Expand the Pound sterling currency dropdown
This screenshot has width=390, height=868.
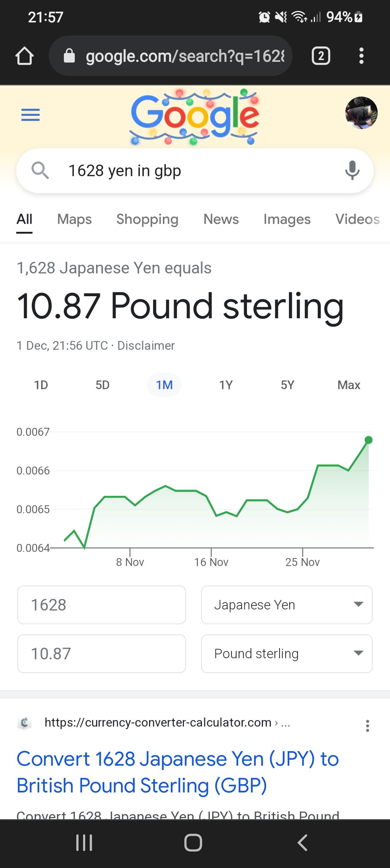(287, 654)
